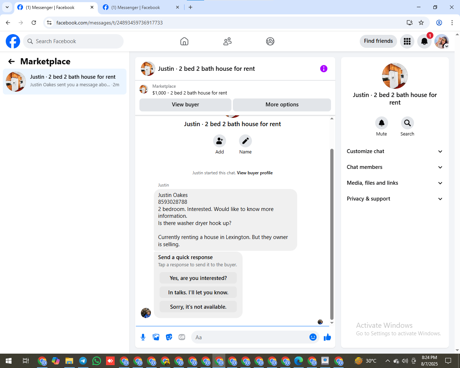The height and width of the screenshot is (368, 460).
Task: View site information icon beside the URL
Action: tap(49, 23)
